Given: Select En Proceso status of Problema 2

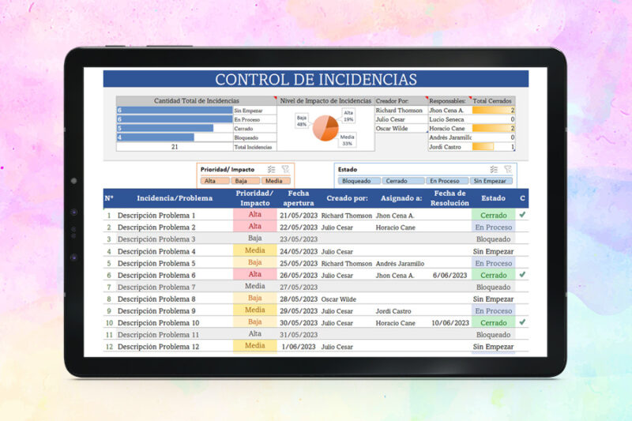Looking at the screenshot, I should (493, 227).
